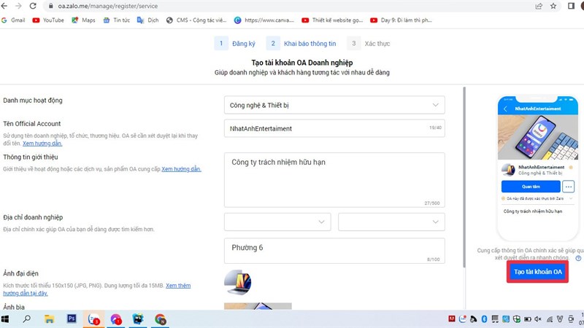Open the canva bookmark

264,20
